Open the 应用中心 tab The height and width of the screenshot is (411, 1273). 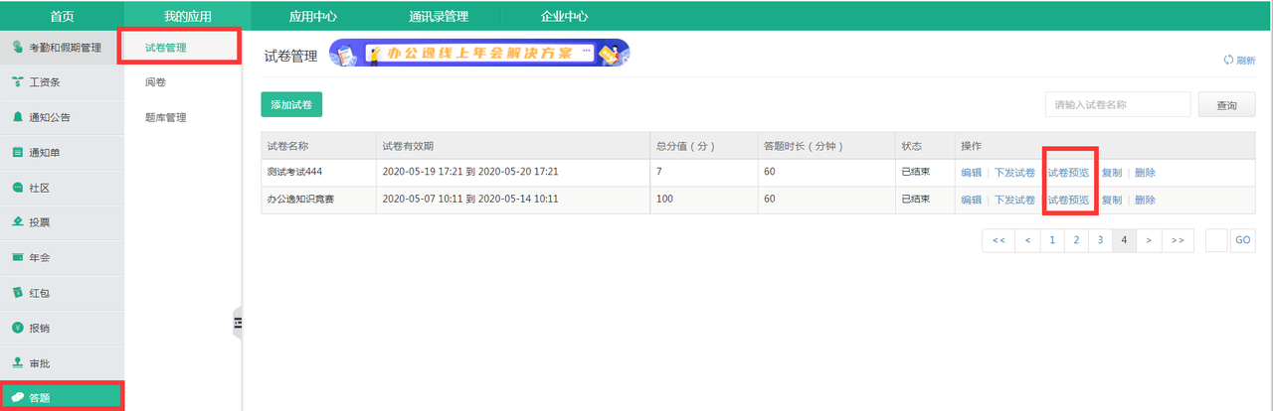tap(313, 16)
